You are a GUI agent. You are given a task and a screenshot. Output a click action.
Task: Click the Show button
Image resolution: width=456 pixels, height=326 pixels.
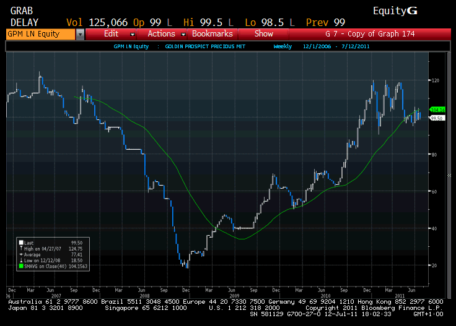click(263, 34)
